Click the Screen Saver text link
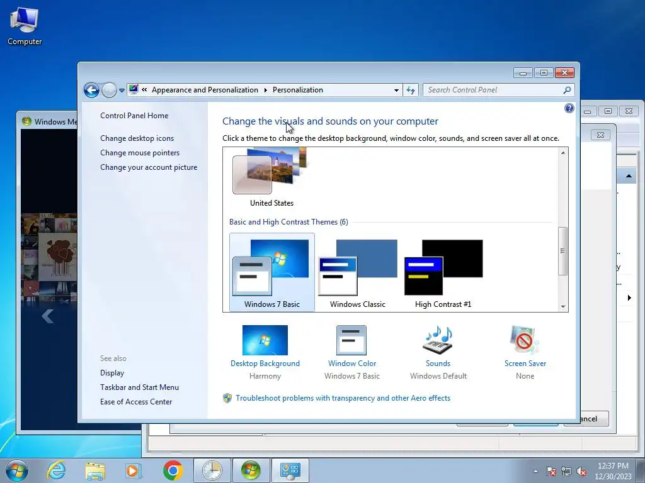Screen dimensions: 645x483 [525, 364]
